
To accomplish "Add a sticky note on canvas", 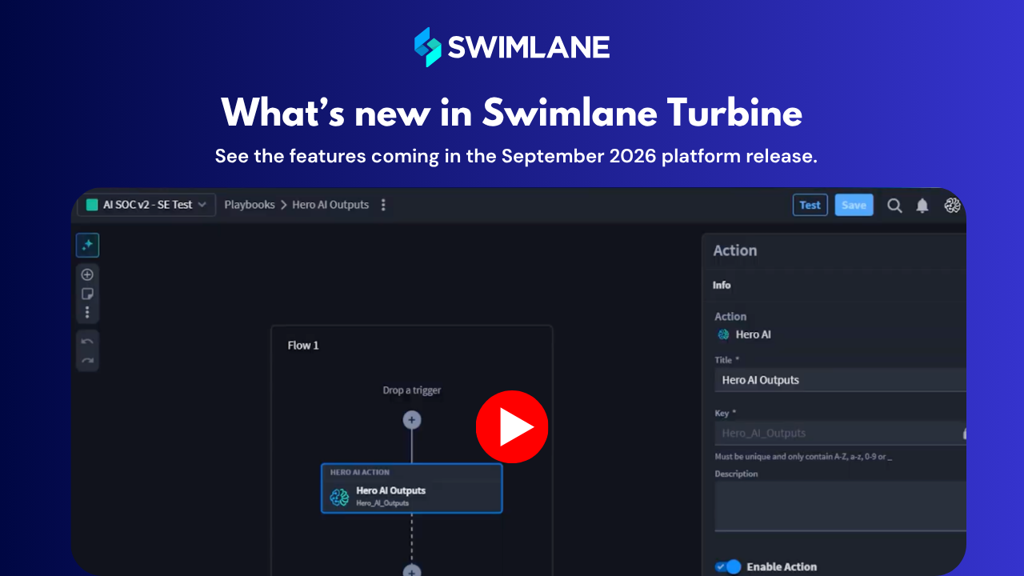I will tap(87, 294).
